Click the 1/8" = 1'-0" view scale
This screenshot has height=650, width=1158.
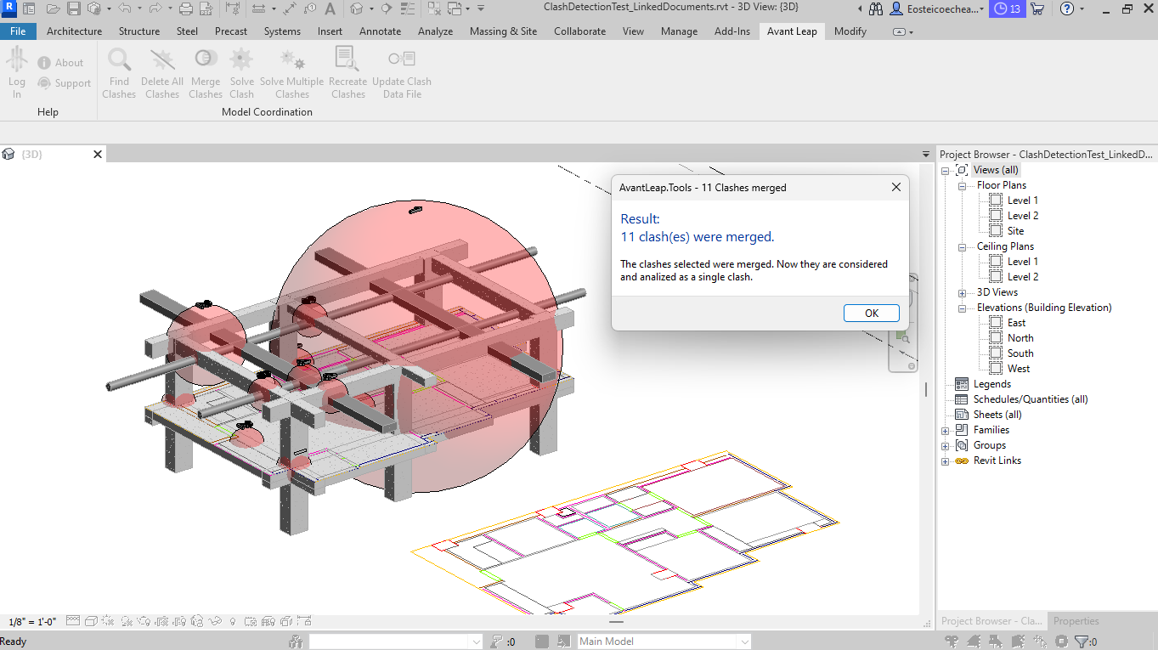pos(32,622)
